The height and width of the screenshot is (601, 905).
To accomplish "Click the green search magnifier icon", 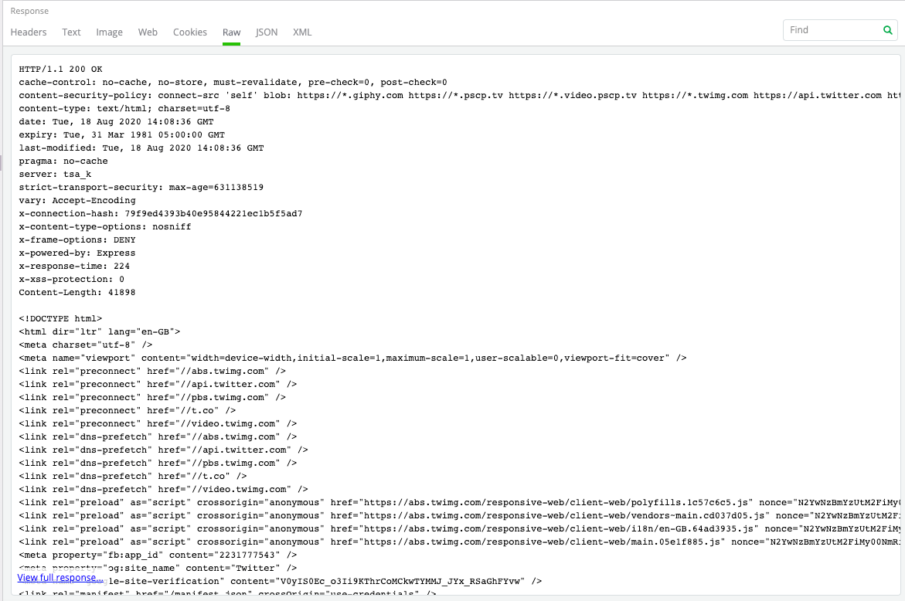I will [888, 30].
